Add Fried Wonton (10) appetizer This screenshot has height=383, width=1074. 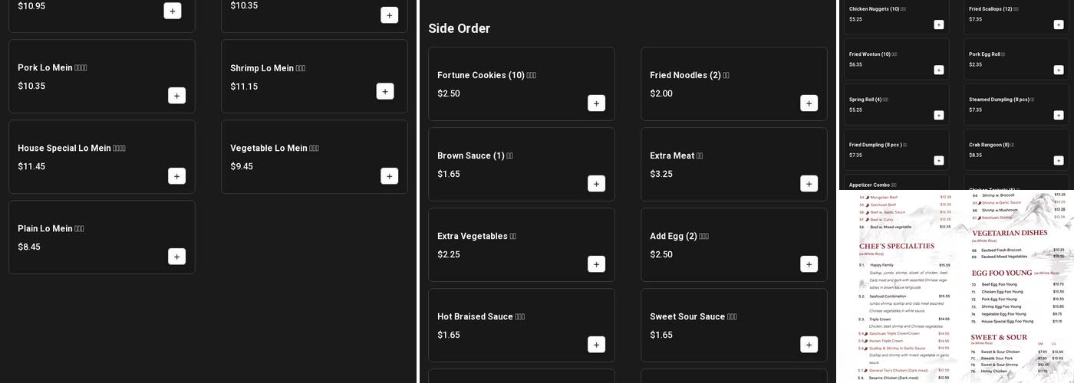[938, 70]
